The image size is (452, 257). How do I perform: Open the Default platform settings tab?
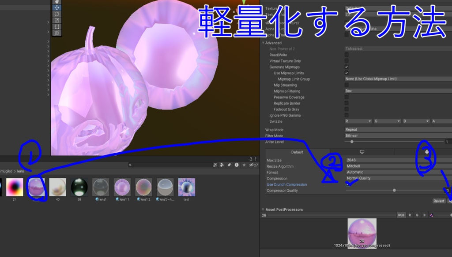[x=297, y=152]
